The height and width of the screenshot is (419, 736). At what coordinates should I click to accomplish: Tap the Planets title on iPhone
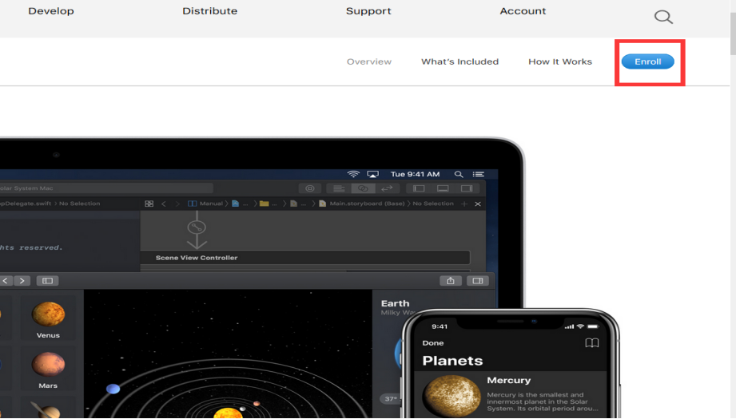(452, 361)
